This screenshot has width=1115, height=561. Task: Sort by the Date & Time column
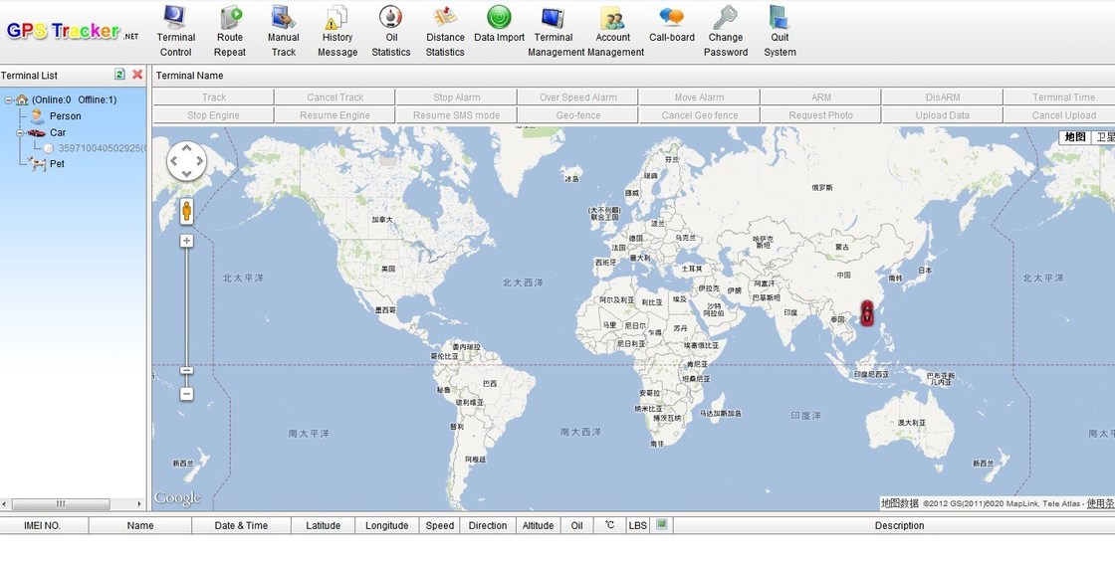tap(241, 526)
